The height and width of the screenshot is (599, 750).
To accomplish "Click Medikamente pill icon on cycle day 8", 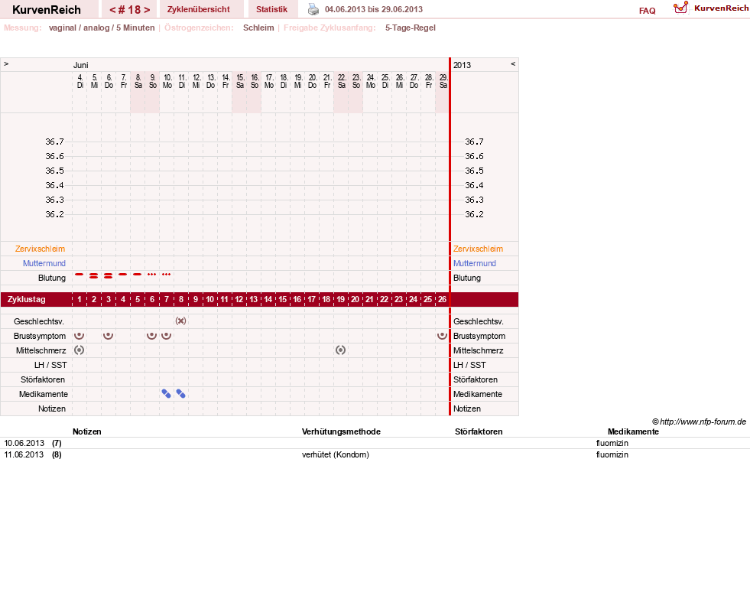I will 180,393.
